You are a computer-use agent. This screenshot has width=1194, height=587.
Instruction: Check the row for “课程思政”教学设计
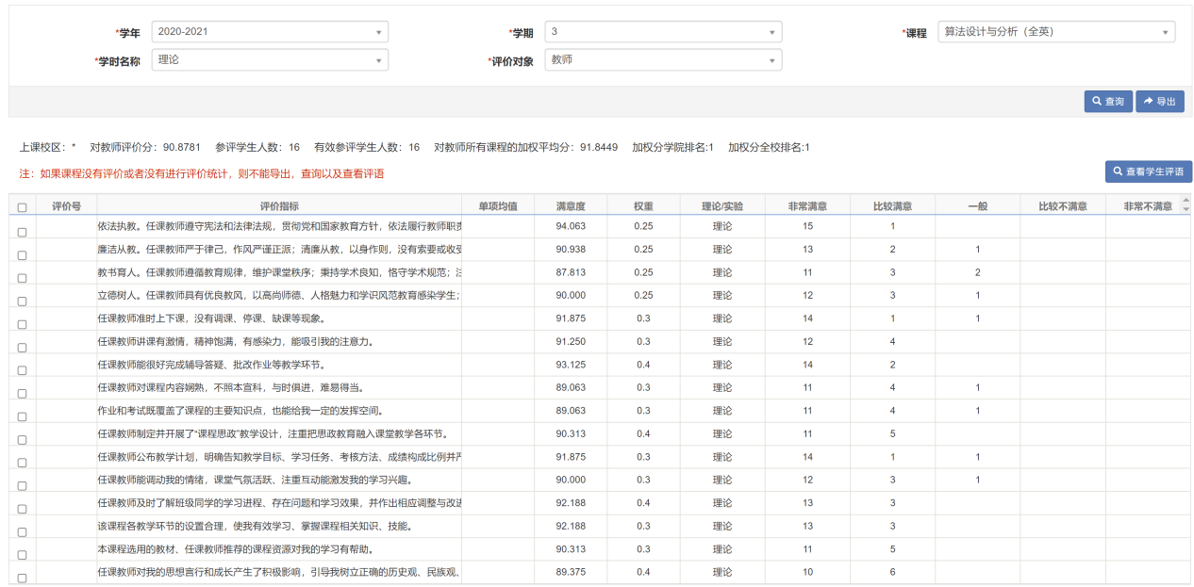coord(22,440)
